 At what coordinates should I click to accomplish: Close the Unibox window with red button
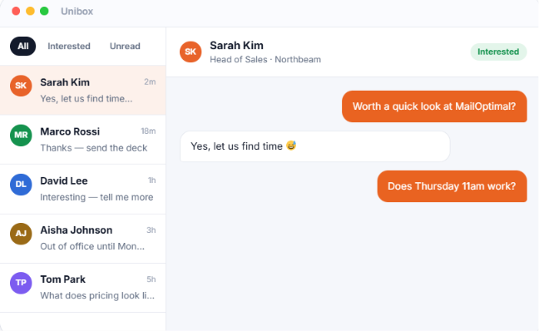16,11
